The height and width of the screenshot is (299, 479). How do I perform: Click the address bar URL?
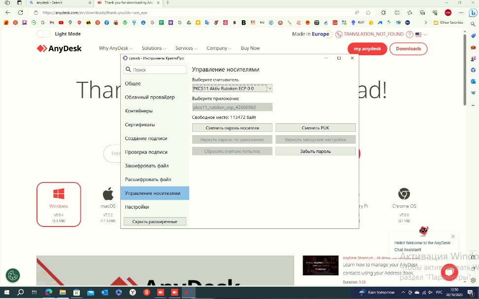(x=95, y=13)
